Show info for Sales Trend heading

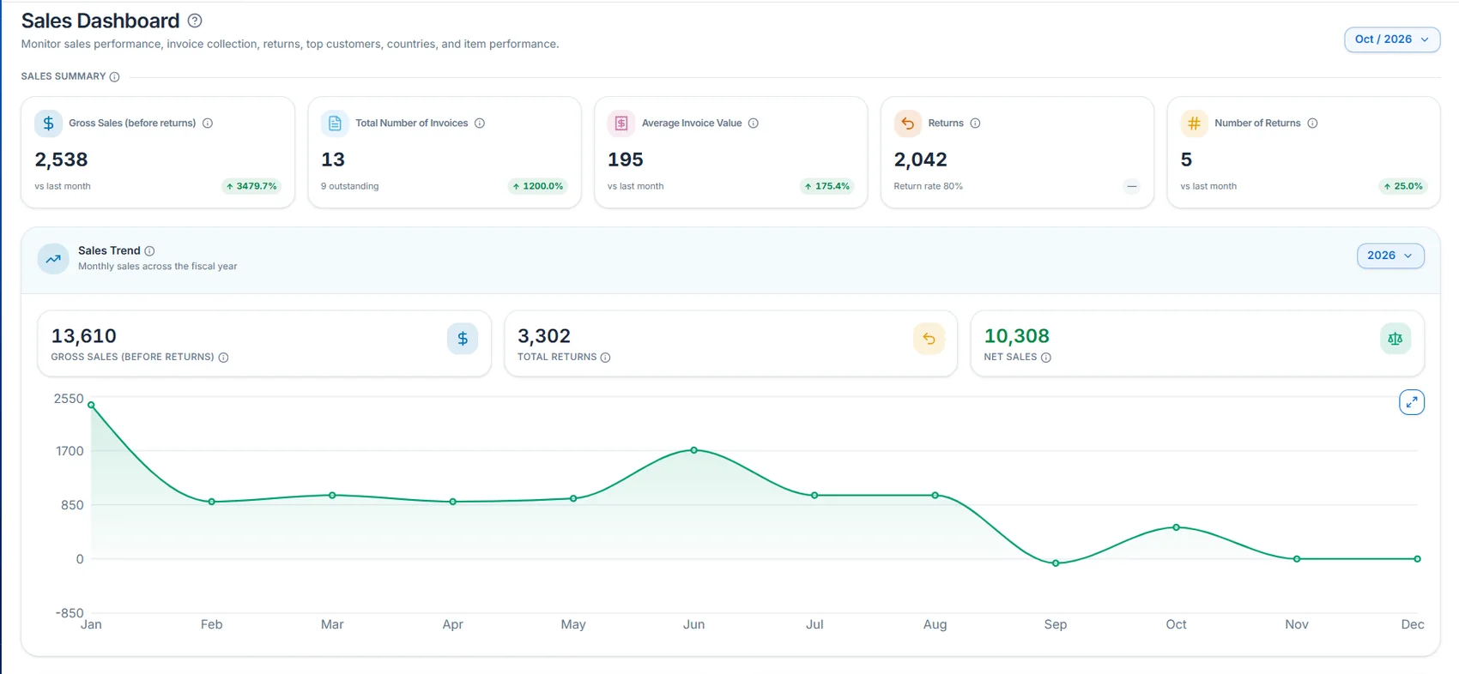click(x=149, y=251)
